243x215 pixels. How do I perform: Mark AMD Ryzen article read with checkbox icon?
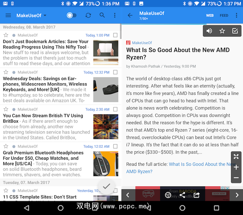coord(235,31)
